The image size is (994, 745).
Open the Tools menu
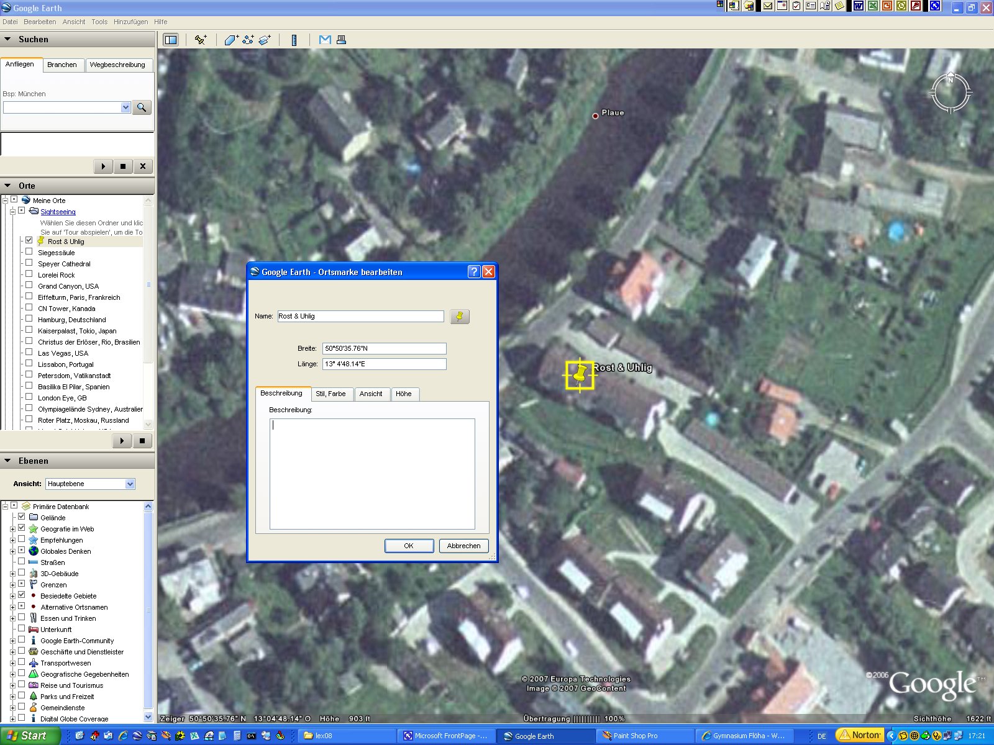(99, 22)
